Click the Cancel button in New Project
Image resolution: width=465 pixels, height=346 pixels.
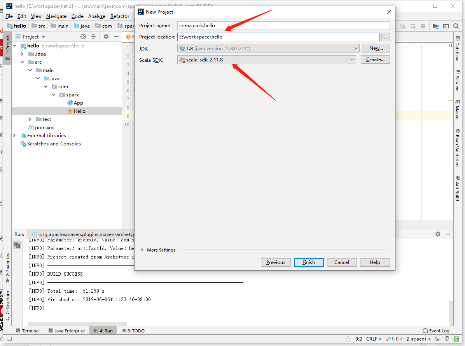click(342, 262)
